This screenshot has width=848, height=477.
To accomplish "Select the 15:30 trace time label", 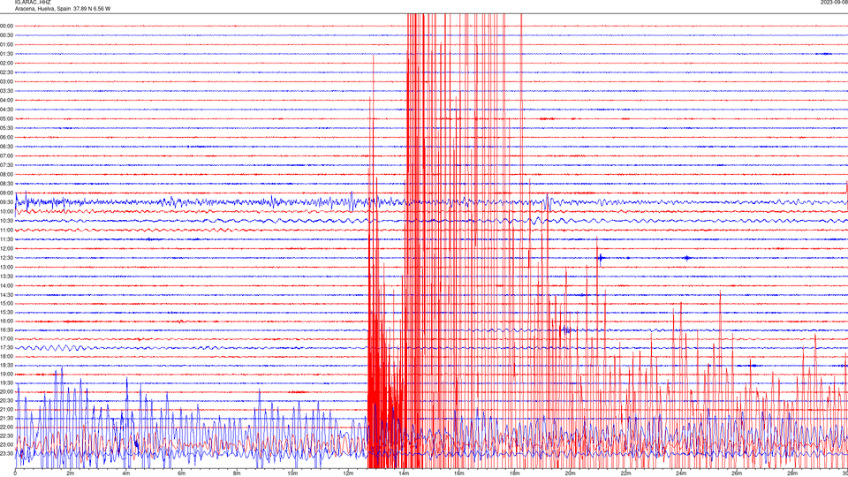I will coord(6,313).
